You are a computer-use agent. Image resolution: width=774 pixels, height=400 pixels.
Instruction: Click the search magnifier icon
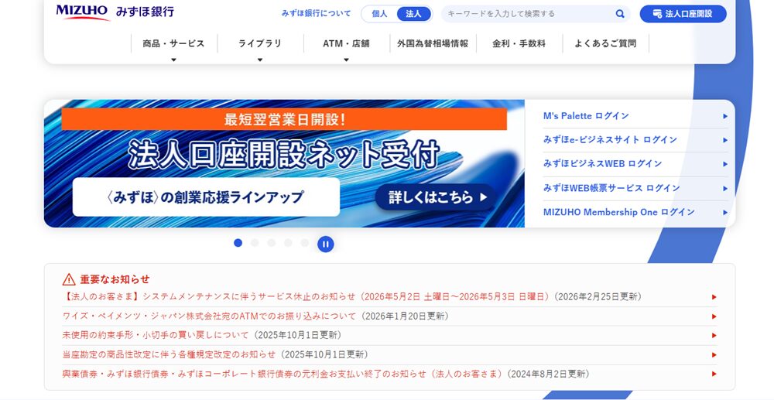point(620,14)
